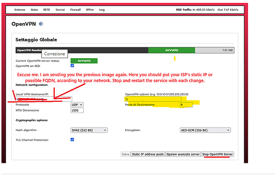The width and height of the screenshot is (275, 177).
Task: Click the OpenVPN subnet input field
Action: point(153,99)
